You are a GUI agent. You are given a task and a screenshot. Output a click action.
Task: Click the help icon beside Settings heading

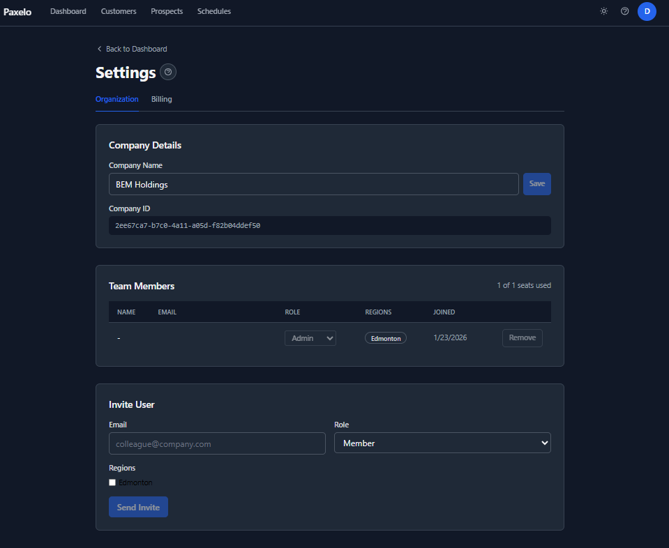168,72
